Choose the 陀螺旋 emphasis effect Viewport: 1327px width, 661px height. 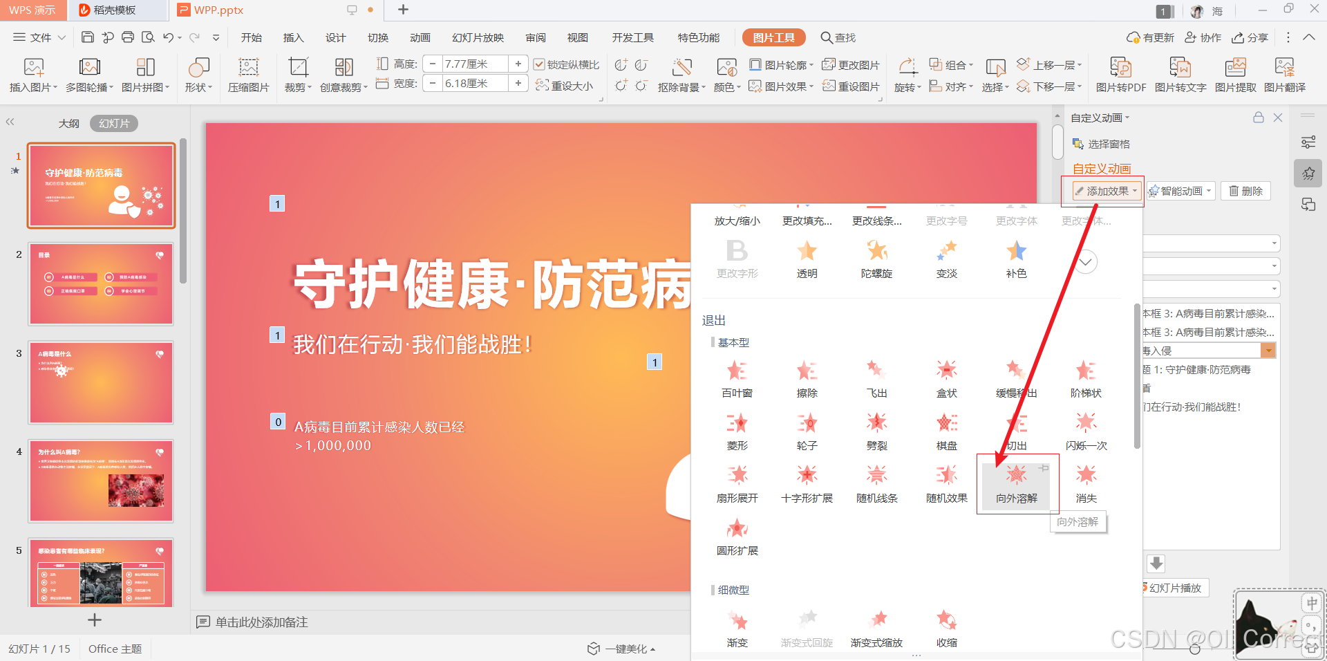pos(876,259)
